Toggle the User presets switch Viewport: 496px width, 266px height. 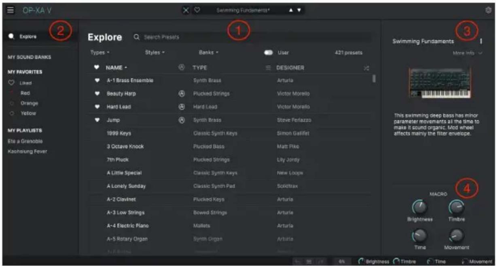pos(269,53)
